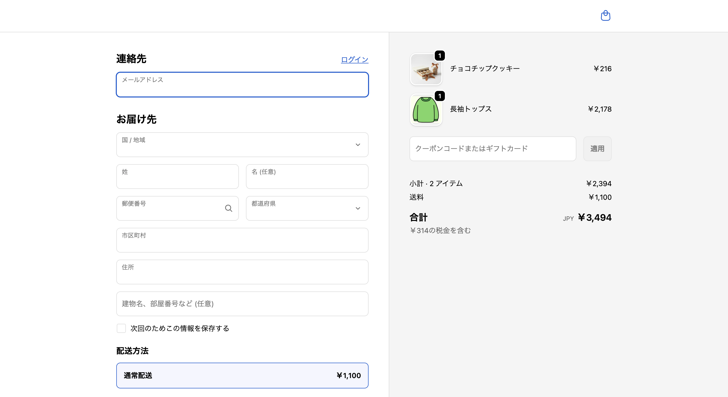The image size is (728, 397).
Task: Focus the メールアドレス email field
Action: click(x=242, y=85)
